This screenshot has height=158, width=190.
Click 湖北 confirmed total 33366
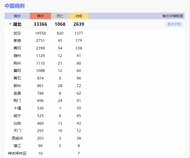40,24
